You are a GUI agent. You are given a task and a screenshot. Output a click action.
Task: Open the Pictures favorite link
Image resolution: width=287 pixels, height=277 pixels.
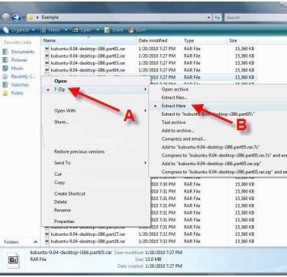[x=19, y=60]
